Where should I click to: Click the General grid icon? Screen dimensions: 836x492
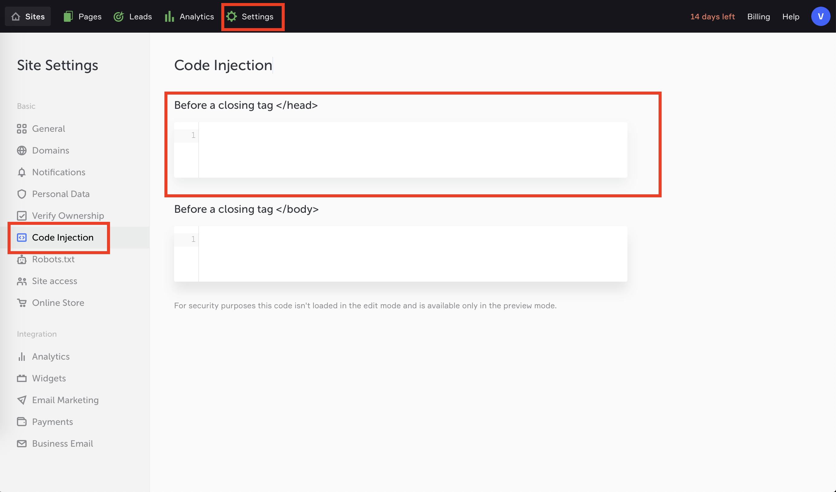21,129
